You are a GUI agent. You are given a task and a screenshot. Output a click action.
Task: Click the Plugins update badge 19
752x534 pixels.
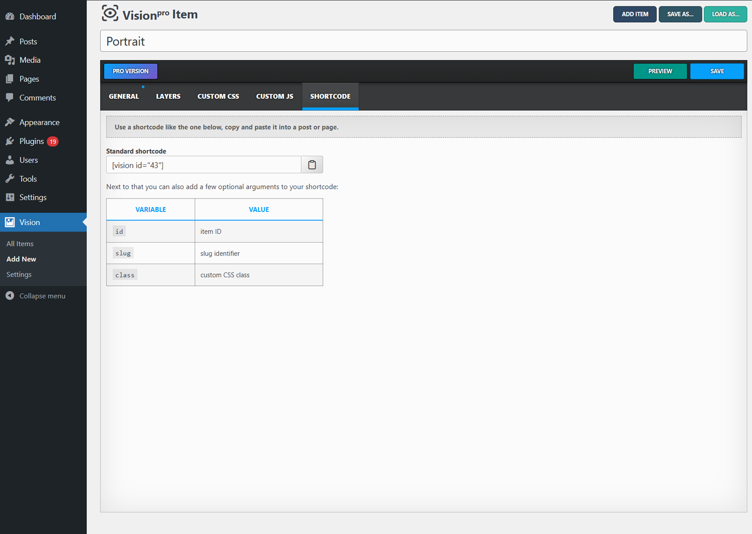53,142
